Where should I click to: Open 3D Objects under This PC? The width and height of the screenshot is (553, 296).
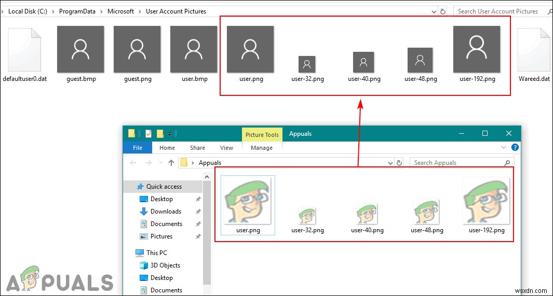pos(165,265)
